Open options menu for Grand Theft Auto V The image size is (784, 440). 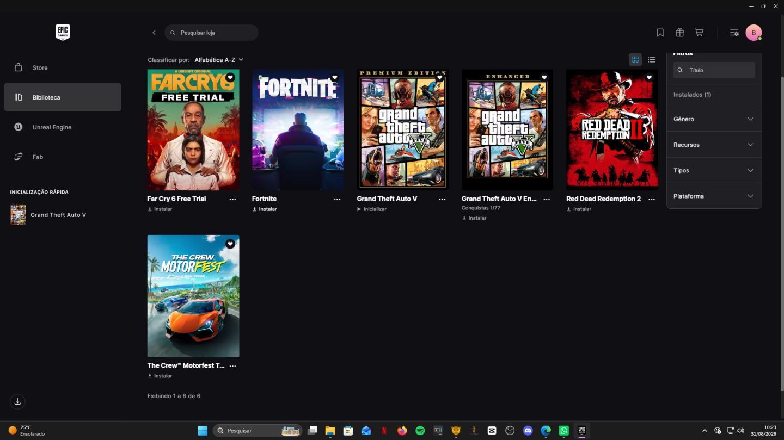coord(442,199)
